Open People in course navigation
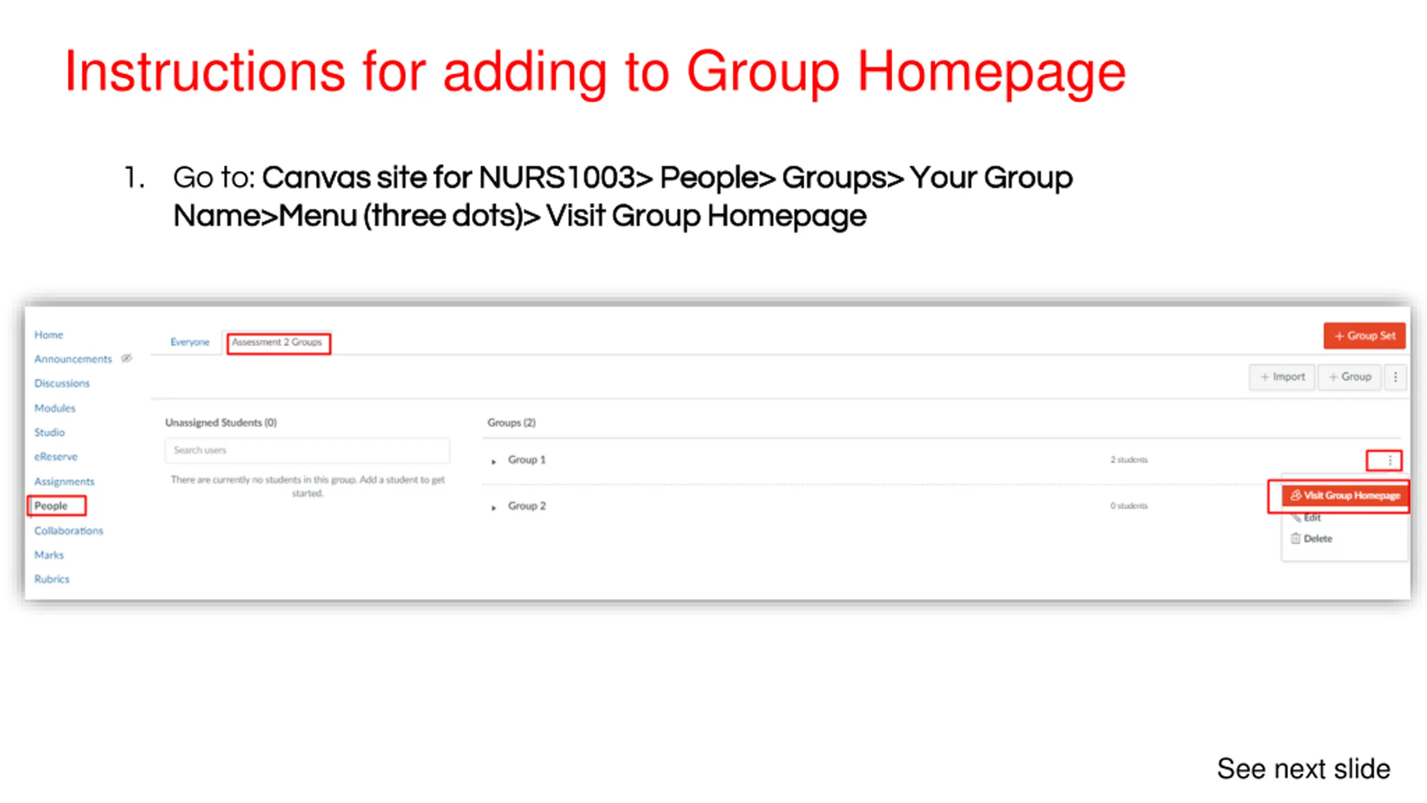 [x=51, y=506]
